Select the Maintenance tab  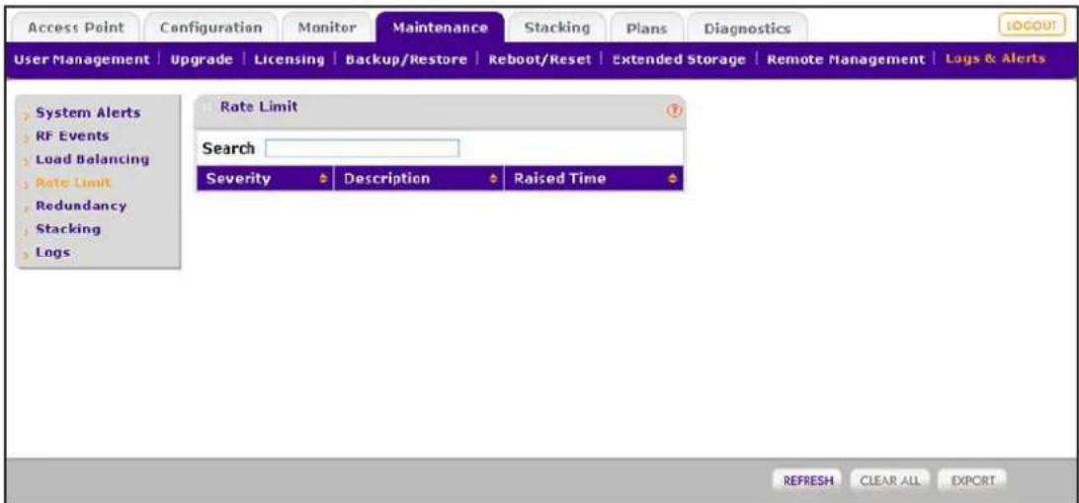point(440,29)
